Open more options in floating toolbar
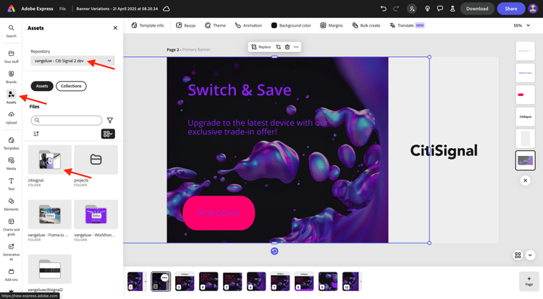543x299 pixels. [296, 47]
